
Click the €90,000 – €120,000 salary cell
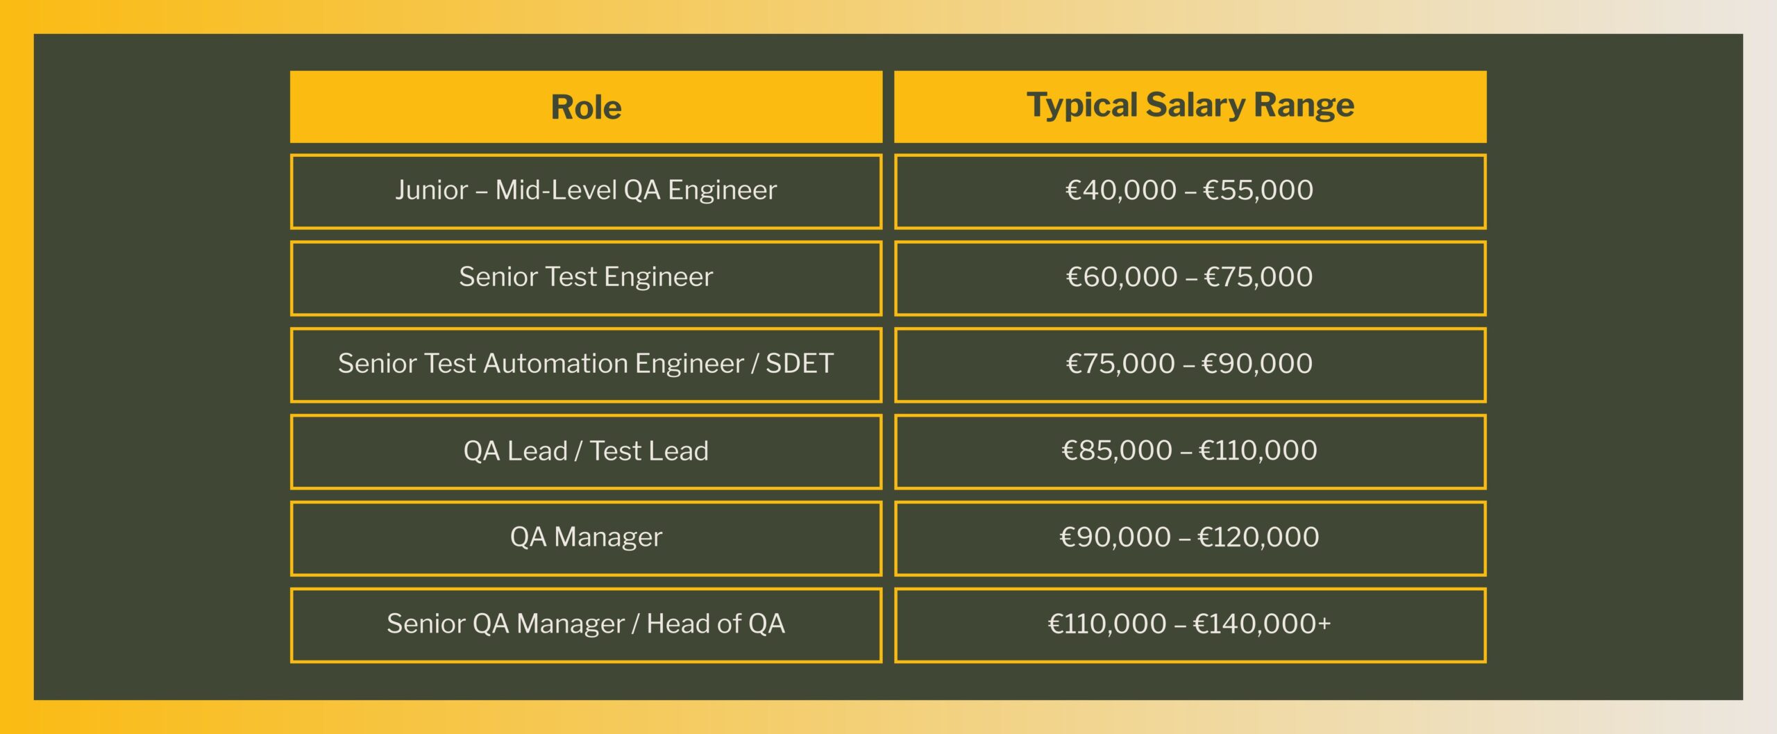(x=1190, y=539)
